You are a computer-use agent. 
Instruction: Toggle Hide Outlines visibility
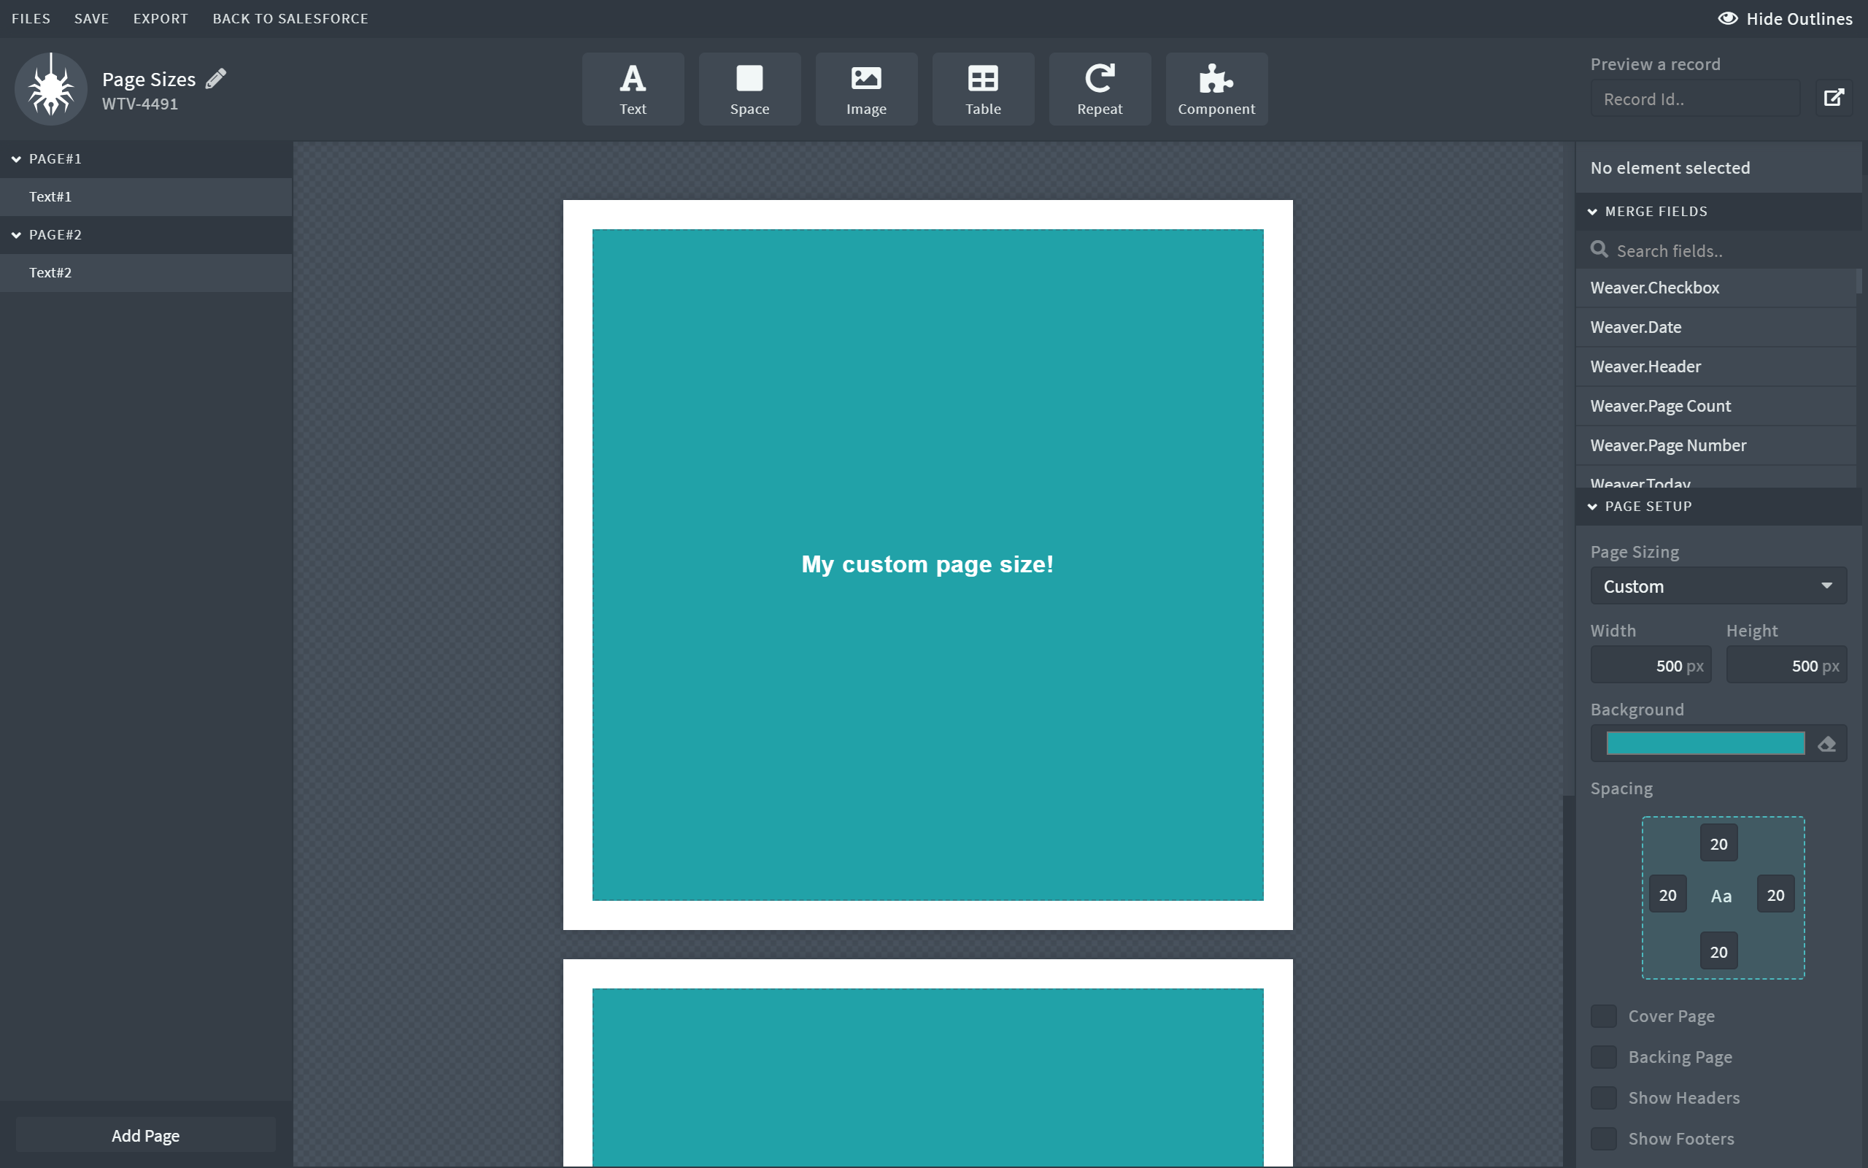(x=1784, y=18)
